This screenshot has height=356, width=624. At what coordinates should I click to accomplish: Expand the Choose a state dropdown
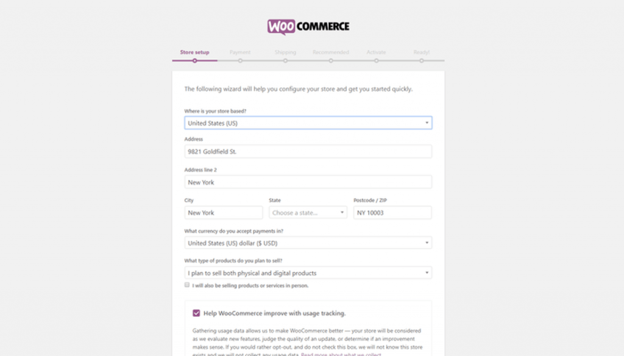click(308, 212)
